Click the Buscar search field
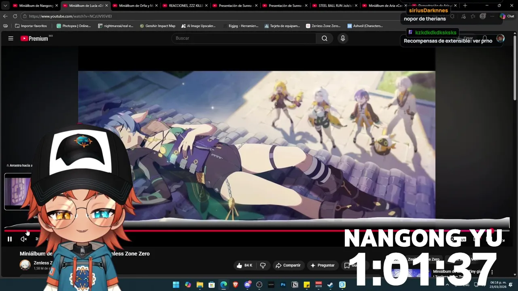518x291 pixels. click(x=244, y=38)
